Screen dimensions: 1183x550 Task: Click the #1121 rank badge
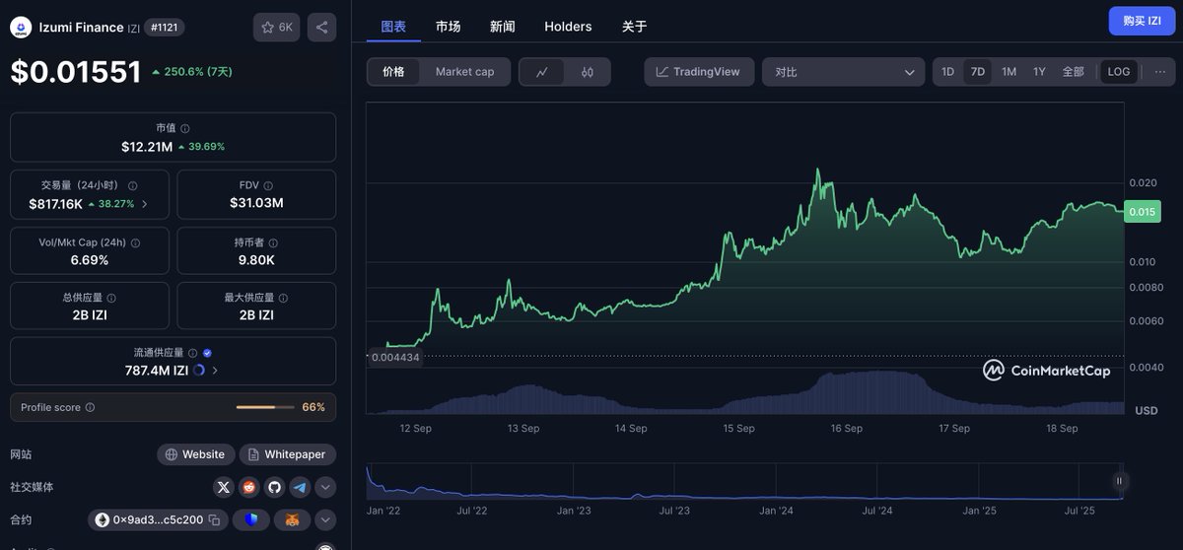click(165, 28)
